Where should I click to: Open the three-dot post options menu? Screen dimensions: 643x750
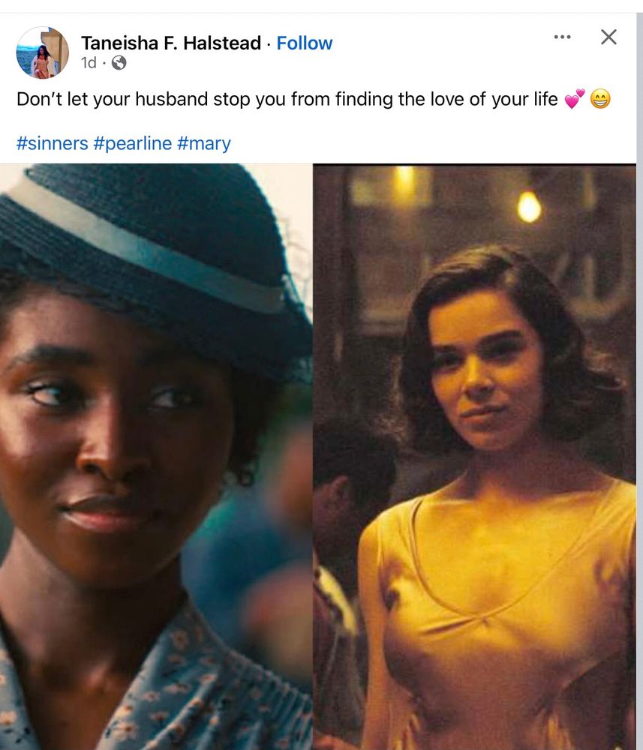(562, 37)
